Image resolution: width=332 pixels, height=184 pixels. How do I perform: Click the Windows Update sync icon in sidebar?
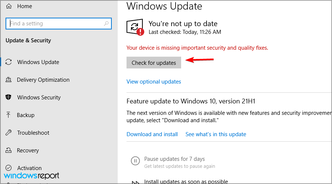9,62
